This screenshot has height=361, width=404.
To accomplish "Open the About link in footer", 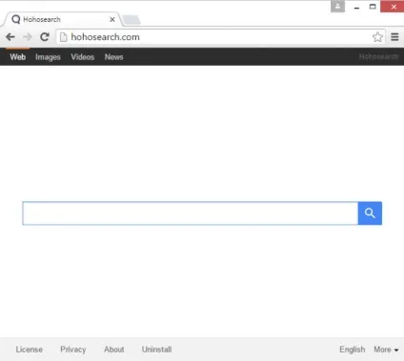I will [x=114, y=350].
